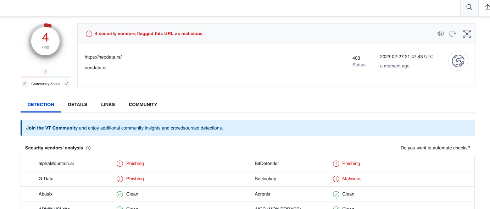Click the Phishing verdict for BitDefender
This screenshot has width=490, height=209.
click(351, 164)
